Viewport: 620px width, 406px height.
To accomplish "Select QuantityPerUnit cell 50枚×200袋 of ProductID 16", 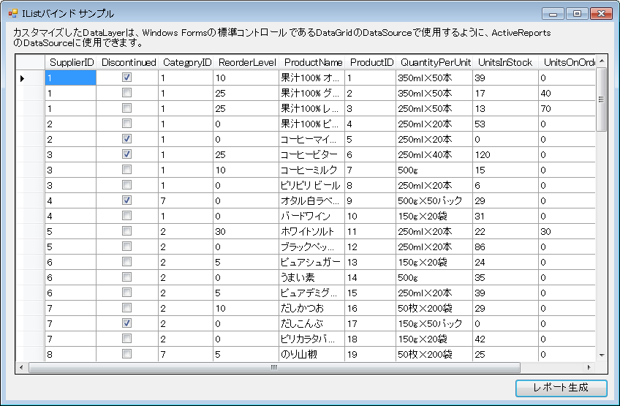I will click(434, 308).
